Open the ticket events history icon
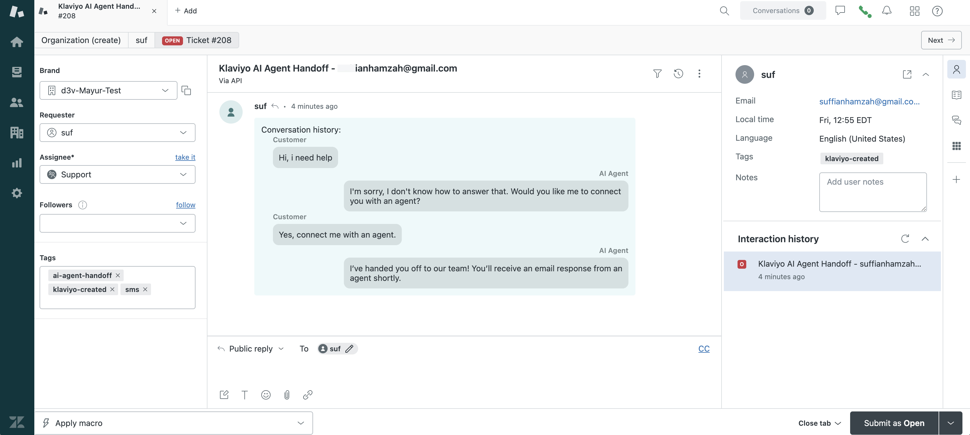This screenshot has height=435, width=970. point(678,73)
